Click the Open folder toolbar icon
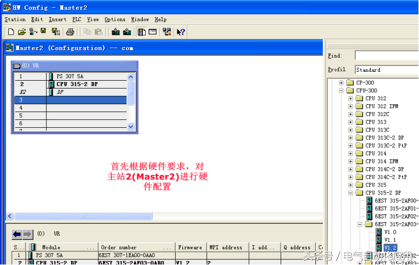 click(x=21, y=32)
